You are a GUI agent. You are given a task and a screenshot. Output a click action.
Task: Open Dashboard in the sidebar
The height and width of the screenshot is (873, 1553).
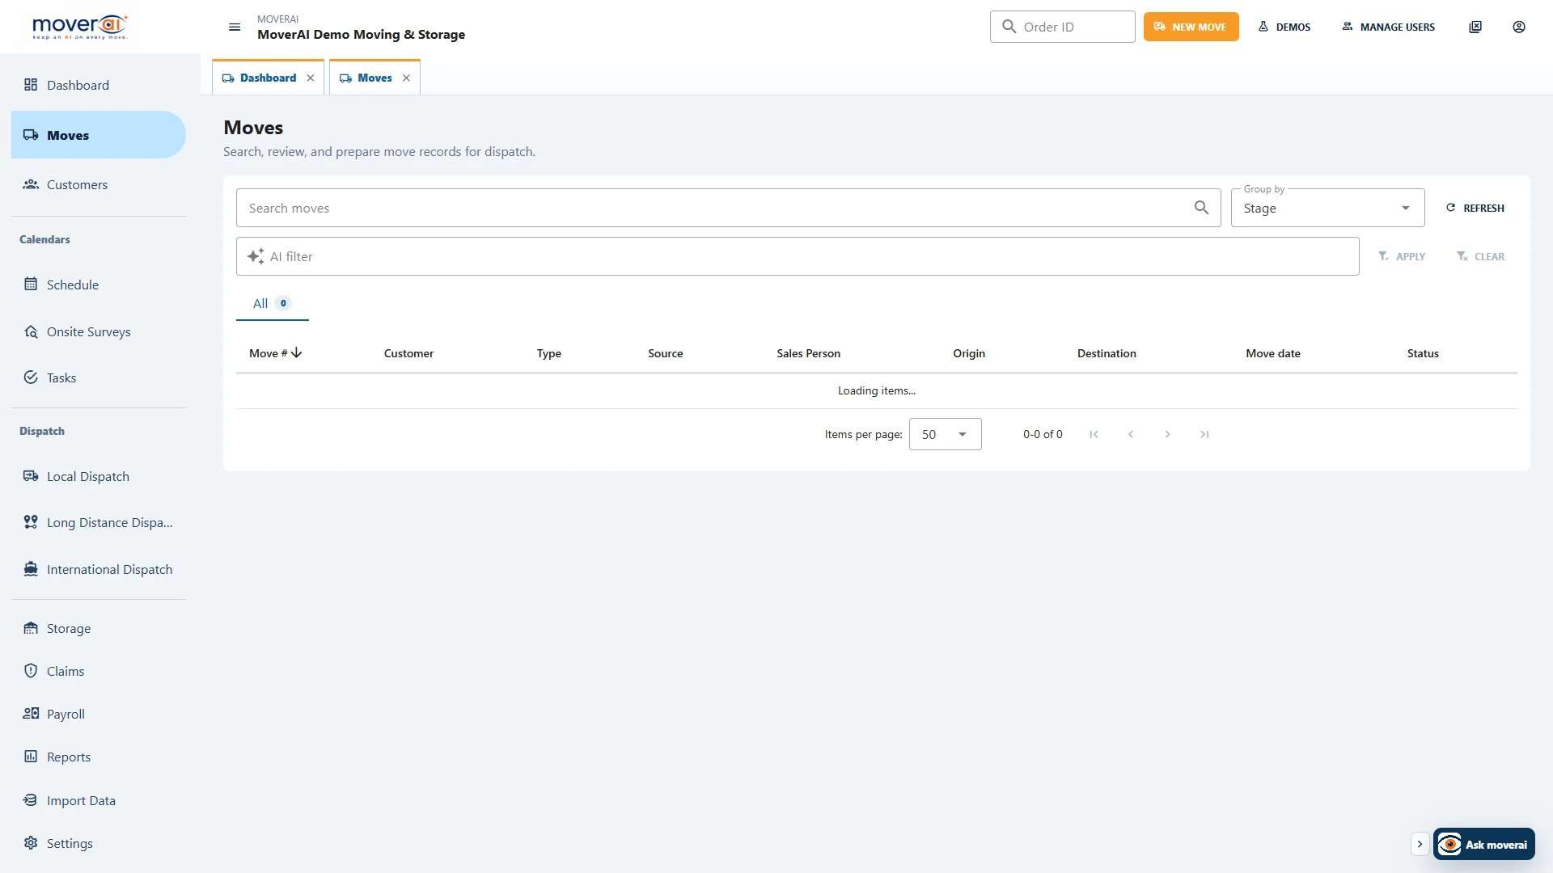pos(99,85)
